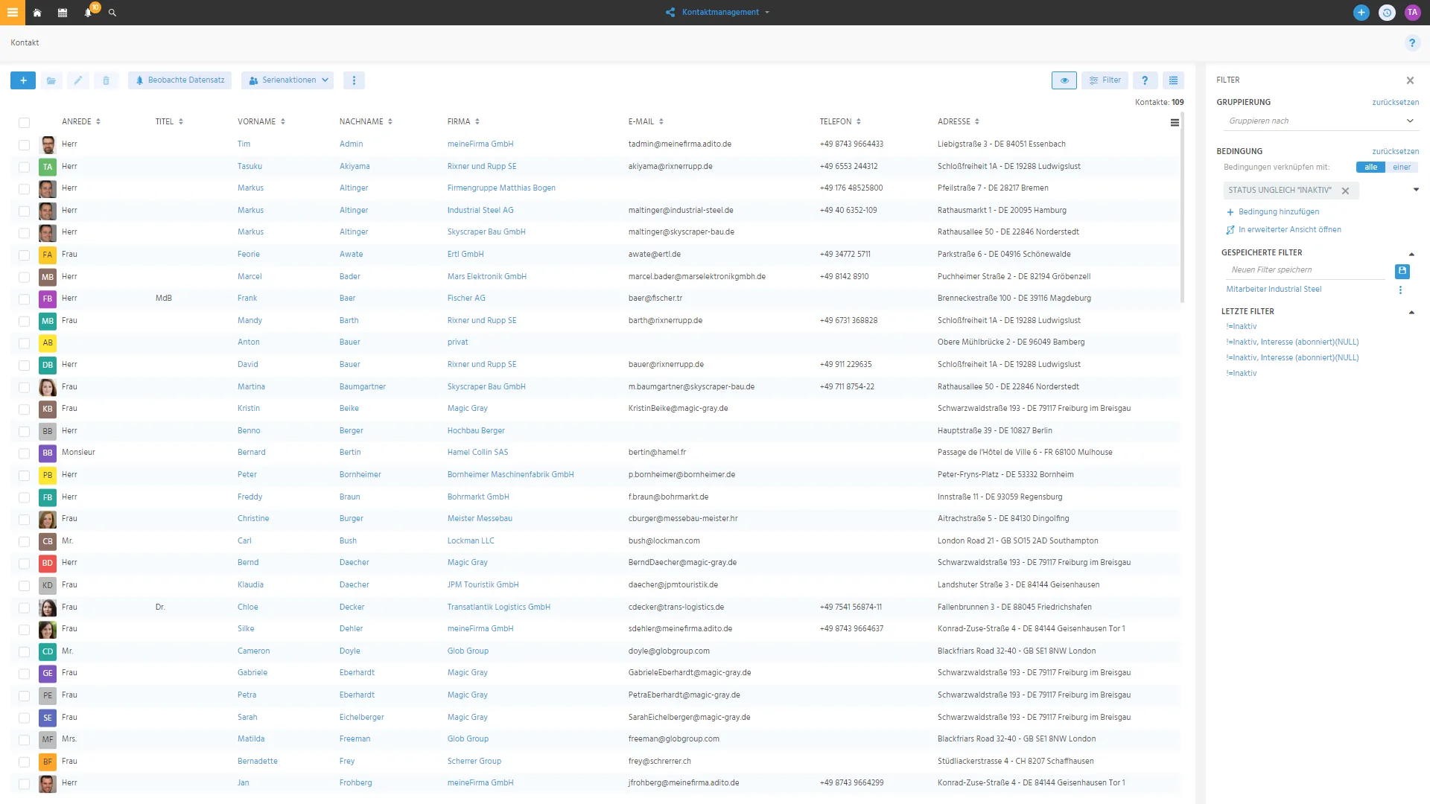
Task: Click the Beobachte Datensatz button
Action: 180,80
